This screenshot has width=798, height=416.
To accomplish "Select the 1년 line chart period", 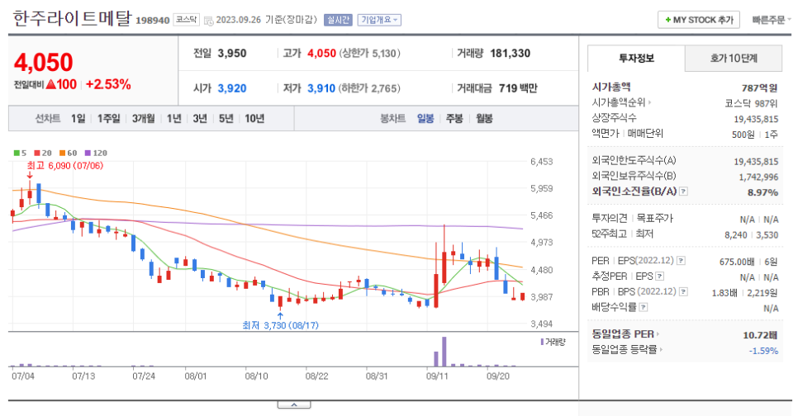I will [174, 119].
